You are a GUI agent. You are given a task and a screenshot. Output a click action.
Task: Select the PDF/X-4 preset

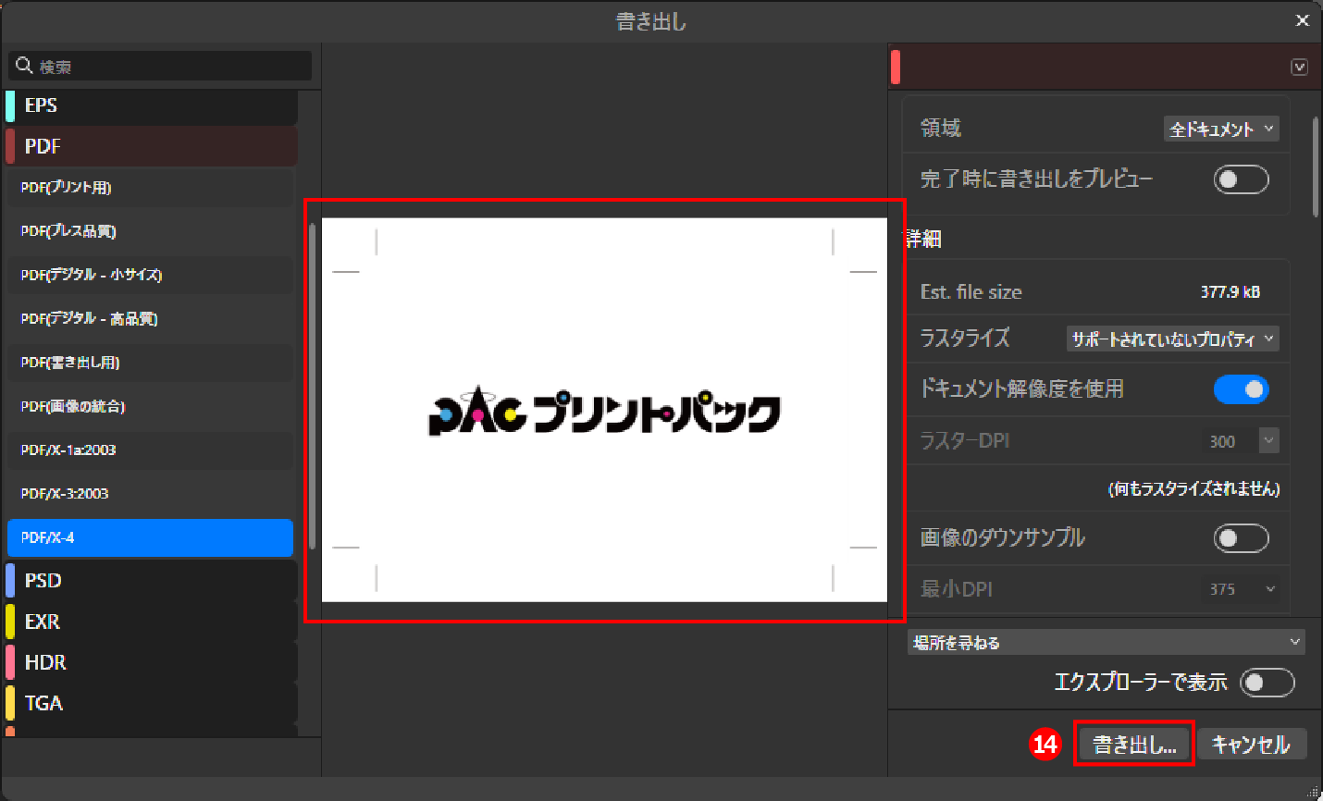(x=150, y=537)
